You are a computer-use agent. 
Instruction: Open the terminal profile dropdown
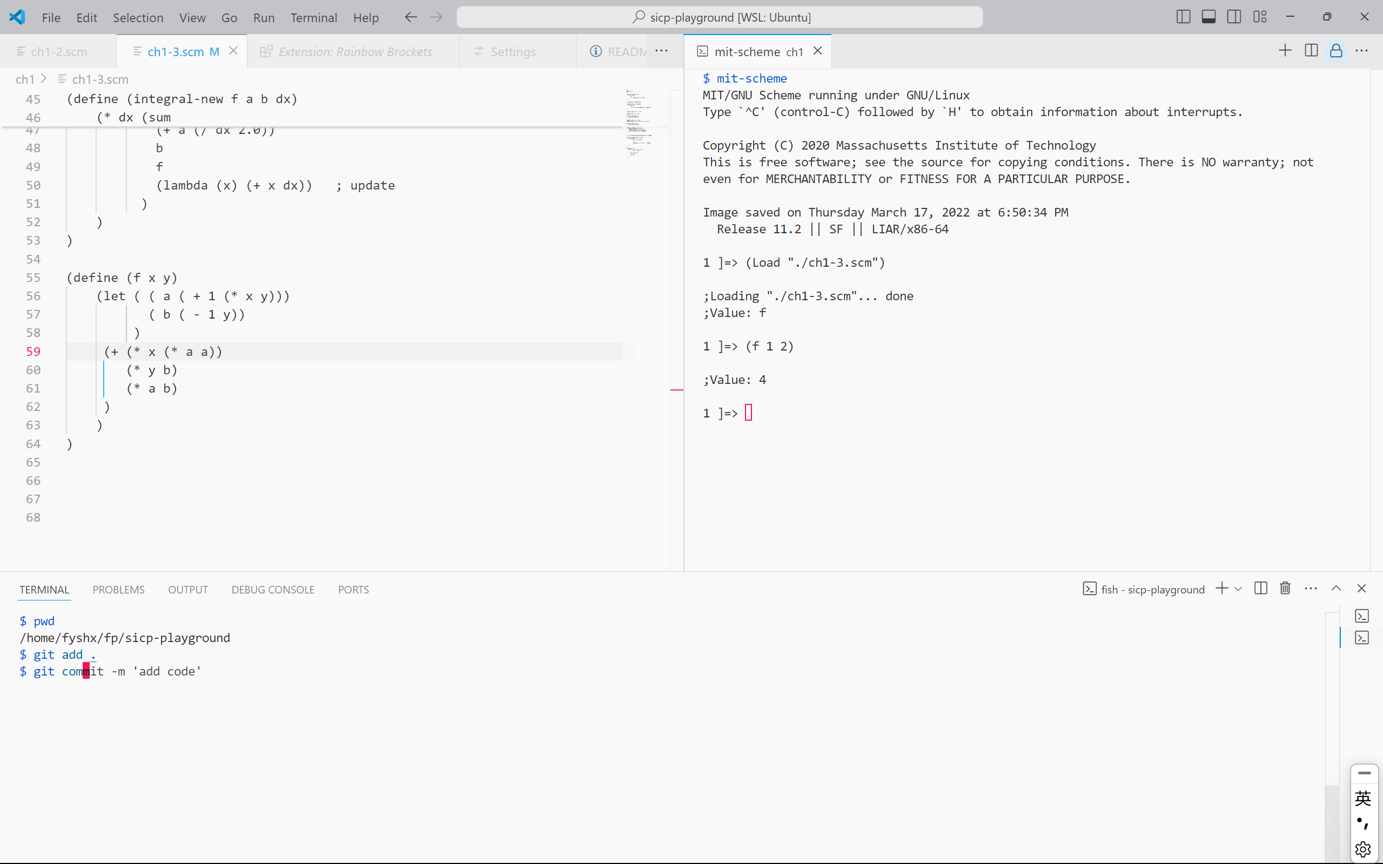click(x=1238, y=589)
